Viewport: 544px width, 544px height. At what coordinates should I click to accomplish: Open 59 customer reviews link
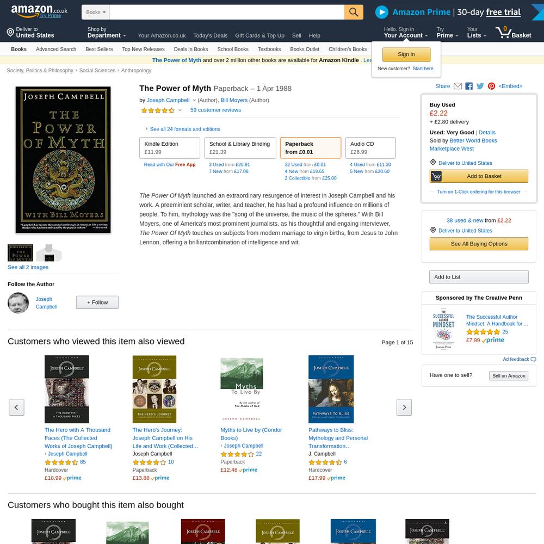coord(215,110)
